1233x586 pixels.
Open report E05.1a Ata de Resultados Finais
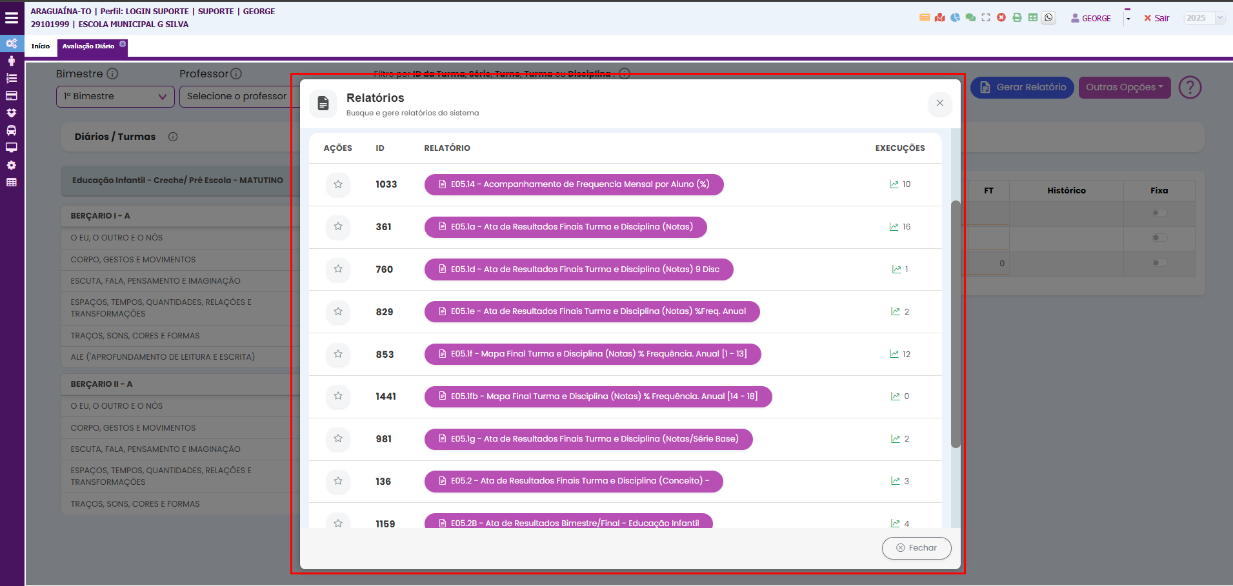pos(565,227)
